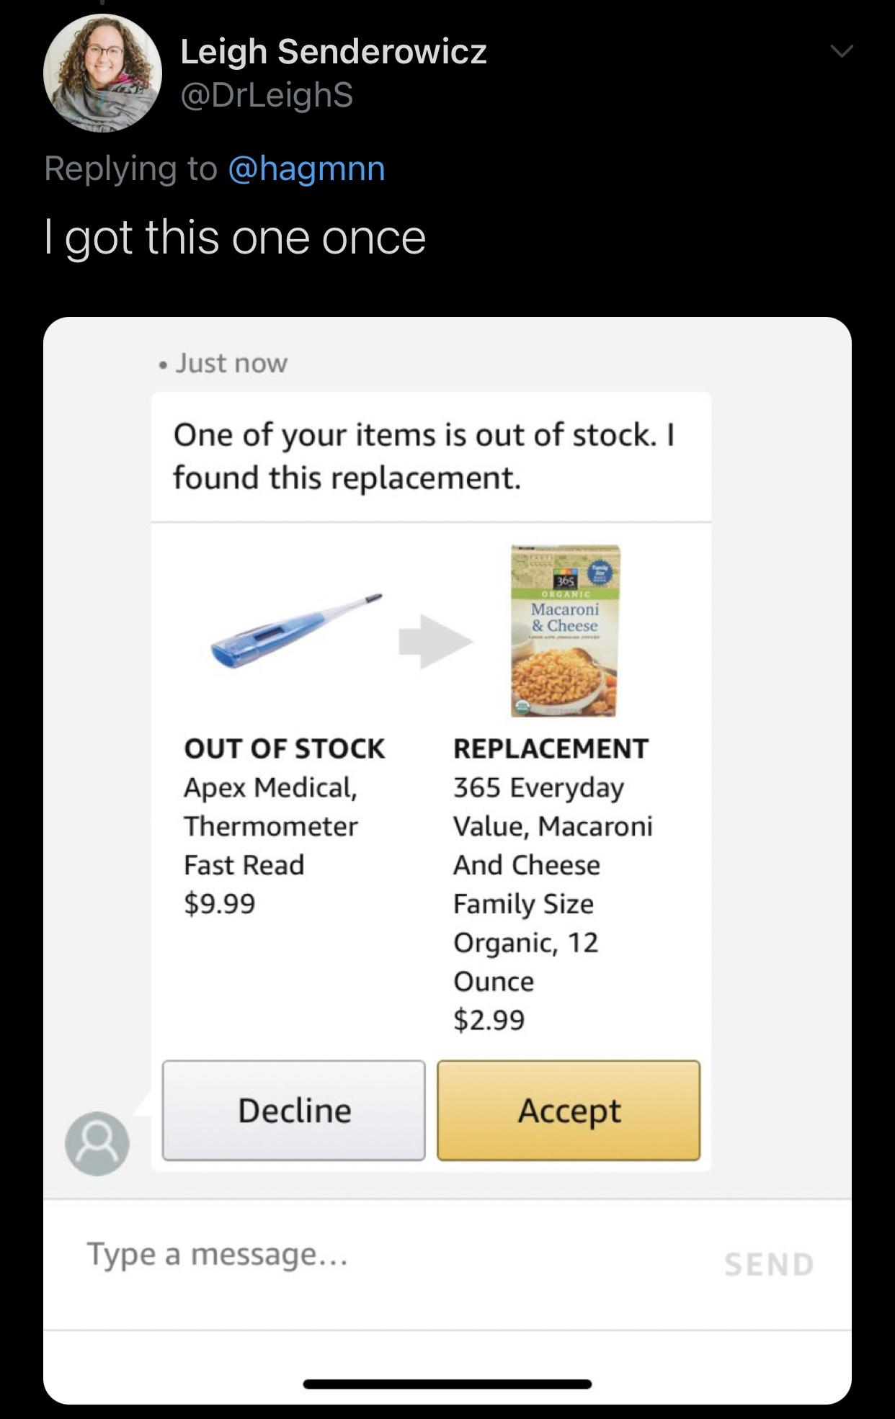Select the 365 Everyday Value item description
The width and height of the screenshot is (895, 1419).
pyautogui.click(x=553, y=885)
